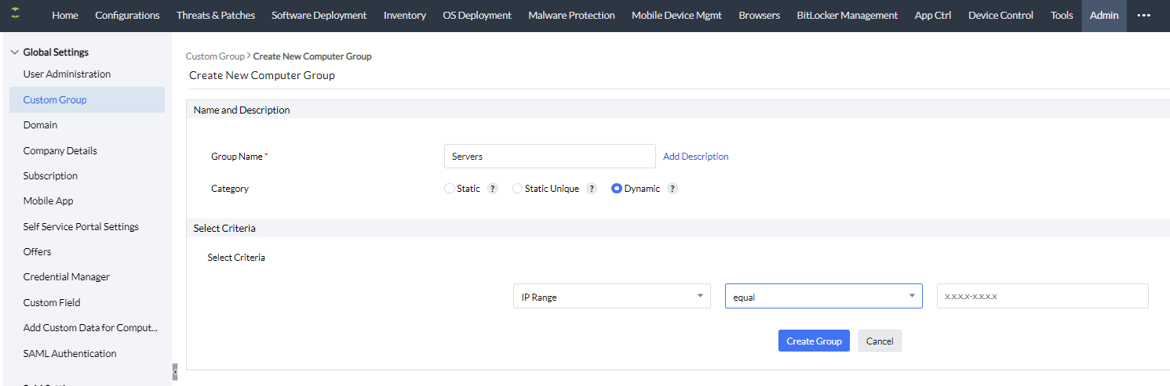Select the Static category radio button
1170x386 pixels.
pos(450,189)
